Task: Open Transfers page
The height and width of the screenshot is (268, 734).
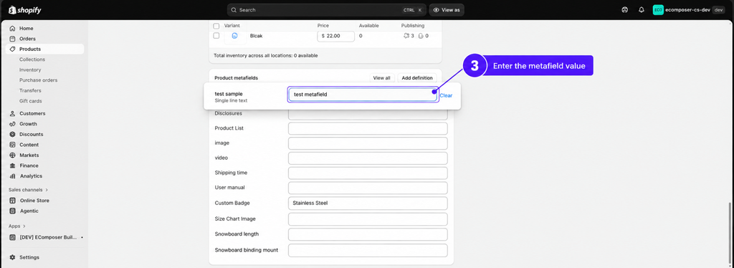Action: click(30, 91)
